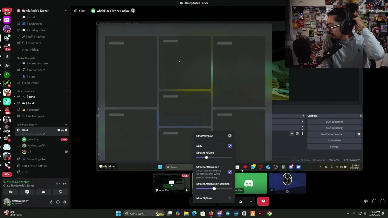
Task: Open Google Chrome from the taskbar
Action: pyautogui.click(x=269, y=213)
